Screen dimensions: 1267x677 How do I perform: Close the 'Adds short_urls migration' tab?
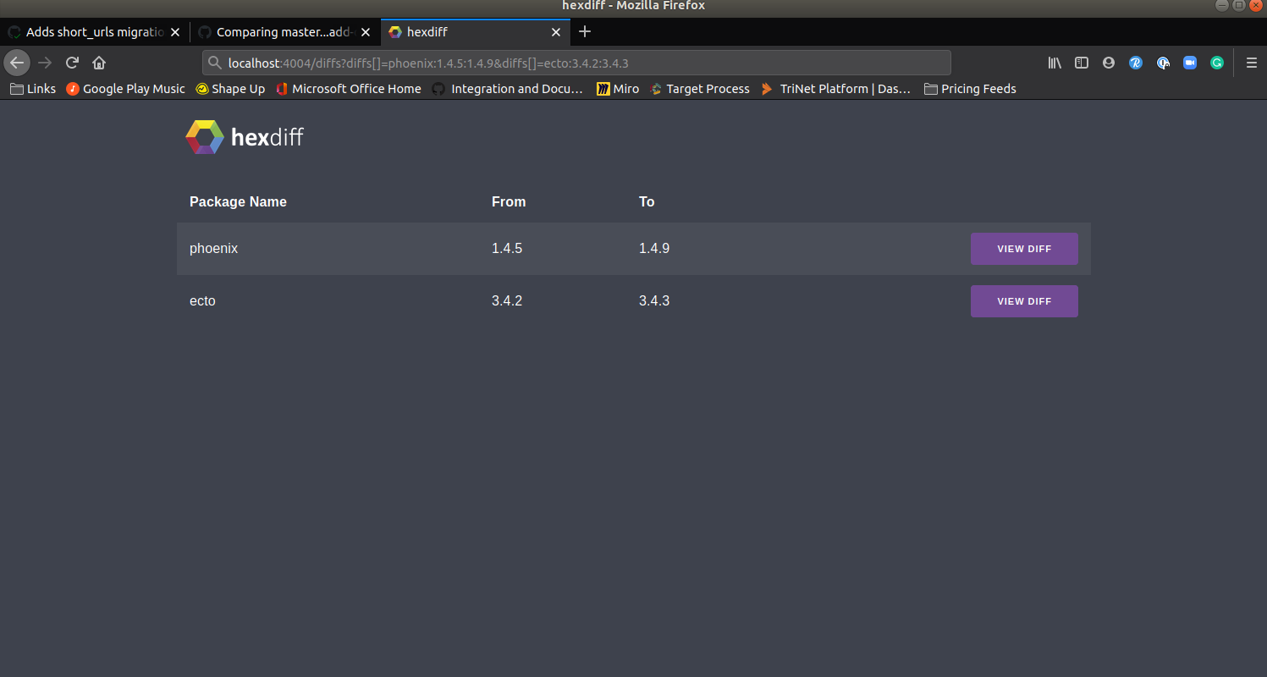tap(175, 32)
